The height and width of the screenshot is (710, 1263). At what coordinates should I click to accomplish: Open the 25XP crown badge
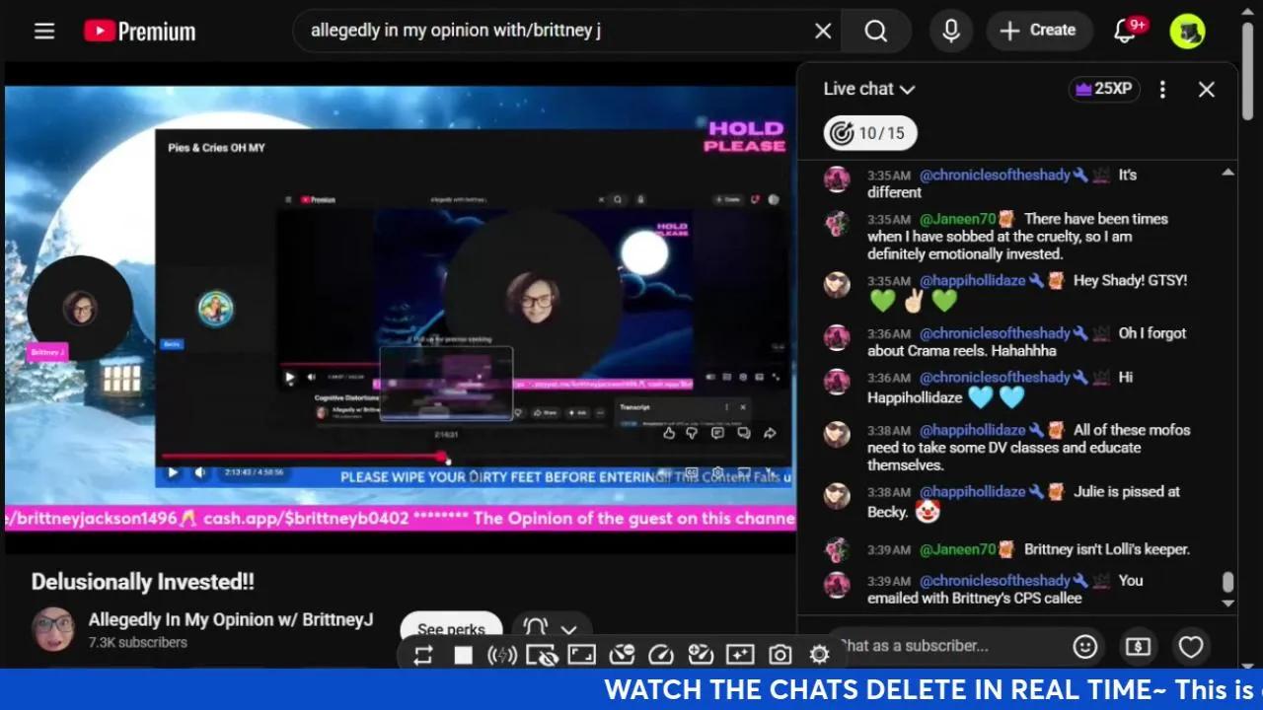1104,89
